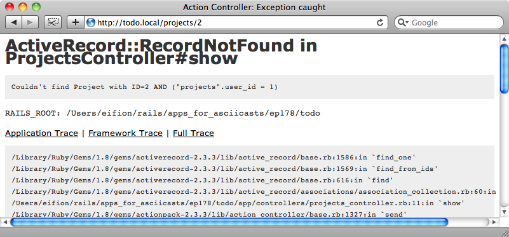509x237 pixels.
Task: Open the web clip scissors tool
Action: [x=53, y=22]
